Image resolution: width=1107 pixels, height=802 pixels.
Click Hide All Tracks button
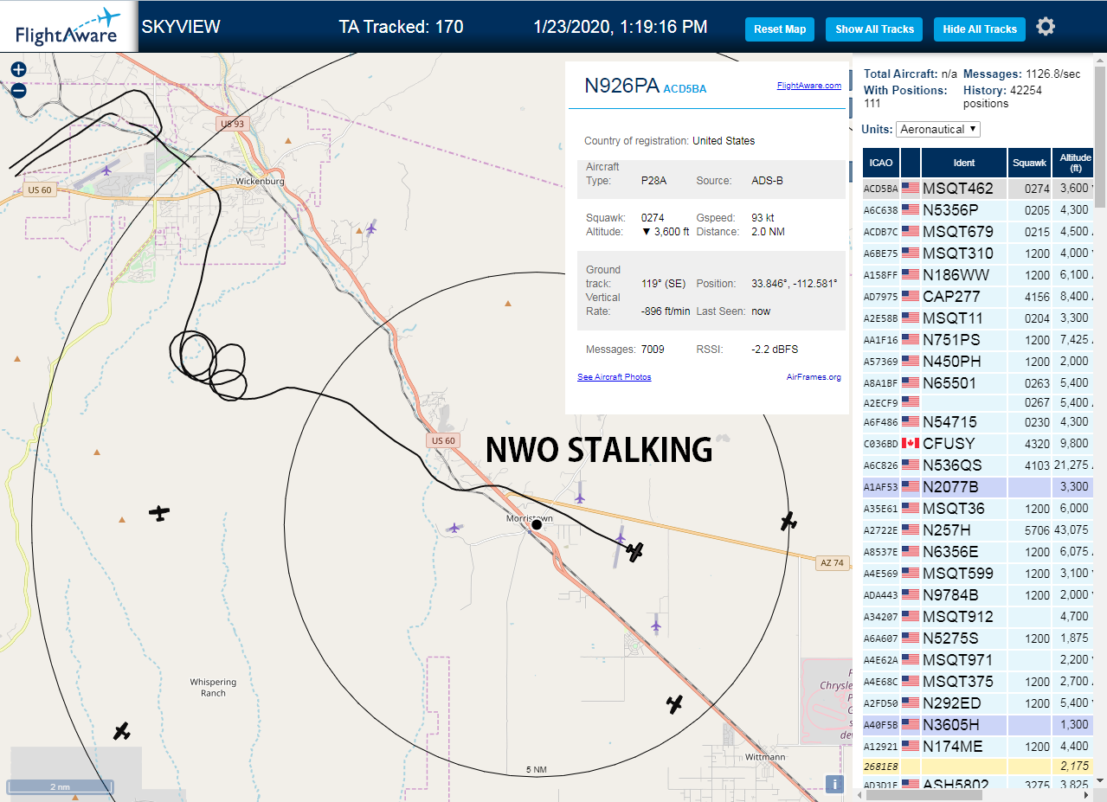pyautogui.click(x=980, y=29)
